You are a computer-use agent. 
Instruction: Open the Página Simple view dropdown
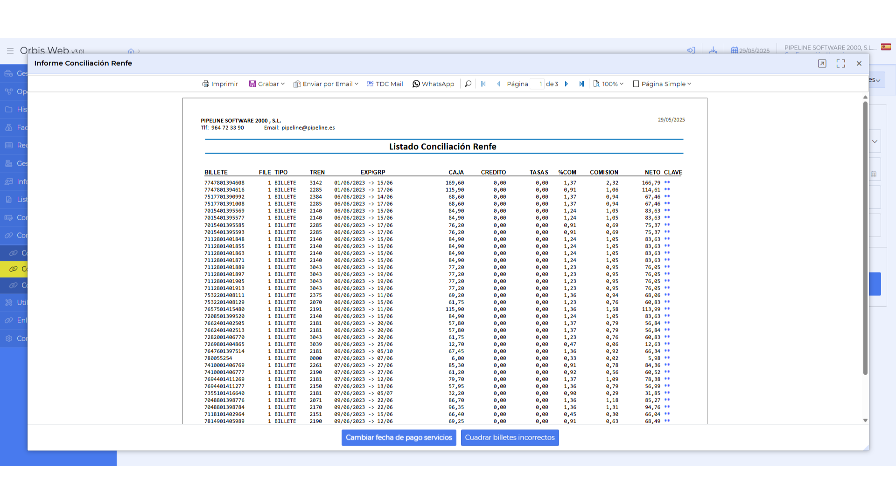tap(662, 84)
